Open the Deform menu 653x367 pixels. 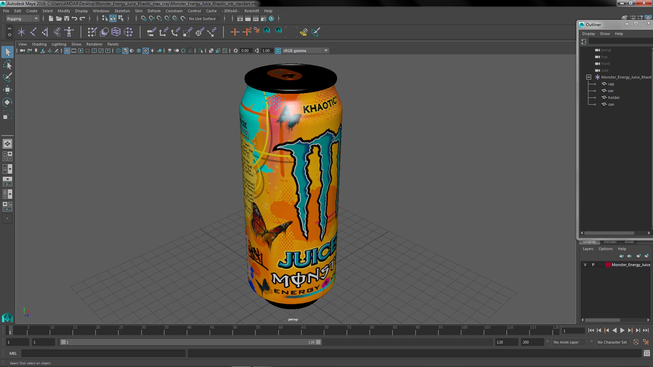pos(154,11)
